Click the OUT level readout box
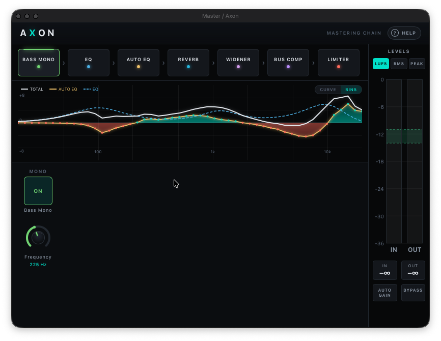The width and height of the screenshot is (441, 341). 413,270
